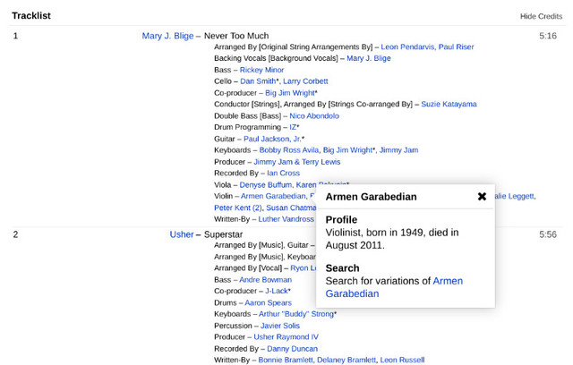Click the Superstar track title
This screenshot has height=365, width=573.
click(x=223, y=234)
